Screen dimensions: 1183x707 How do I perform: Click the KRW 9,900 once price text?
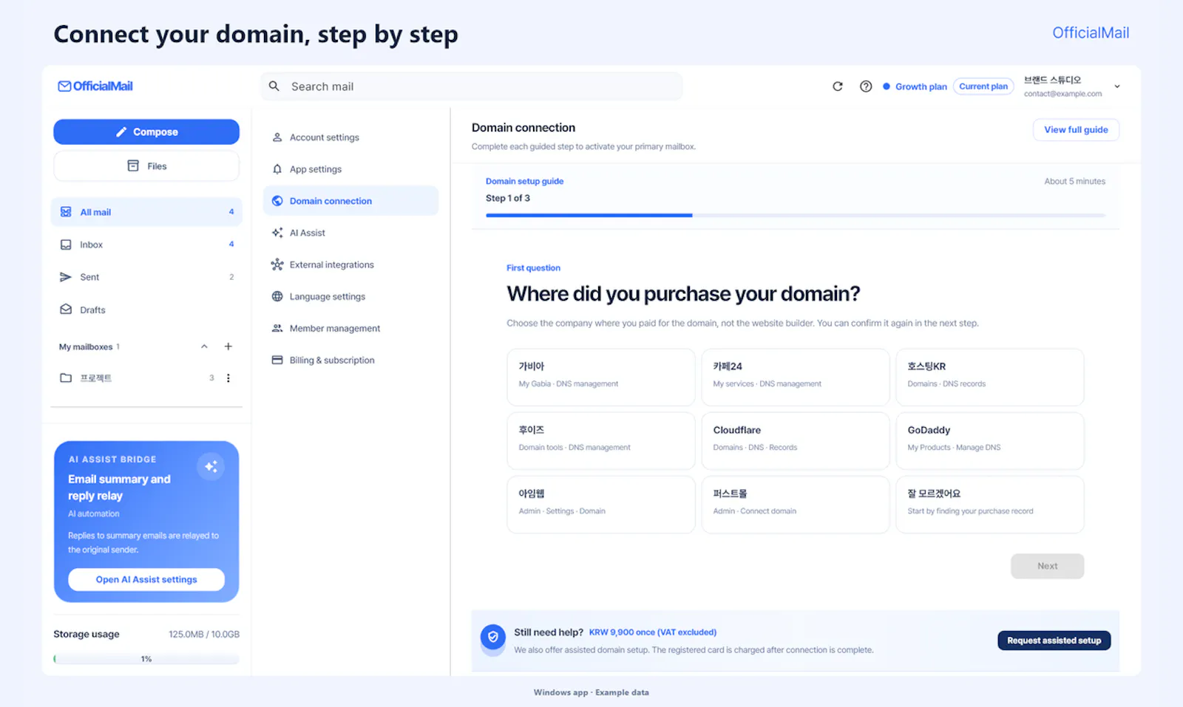653,632
